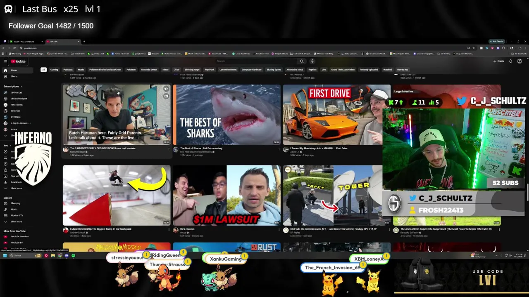
Task: Select the Law enforcement chip
Action: 228,70
